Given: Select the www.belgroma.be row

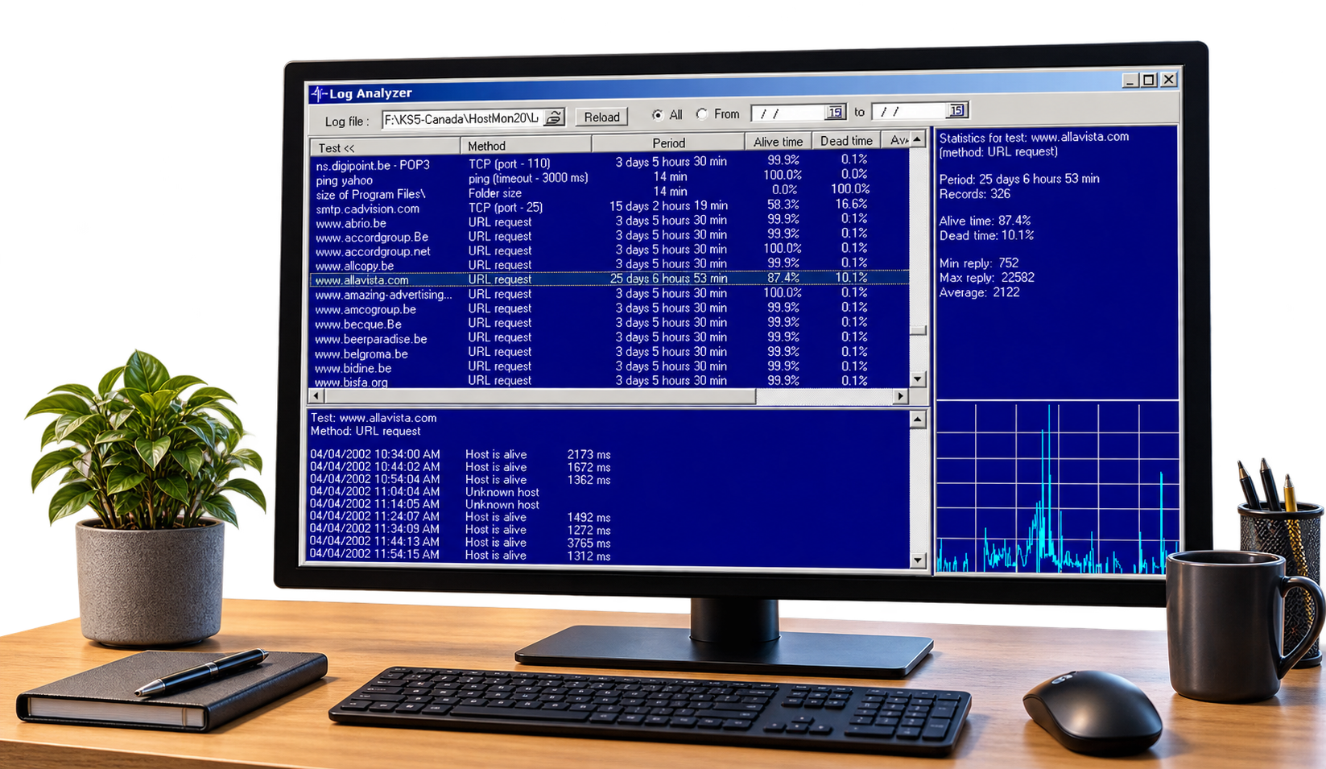Looking at the screenshot, I should (609, 352).
